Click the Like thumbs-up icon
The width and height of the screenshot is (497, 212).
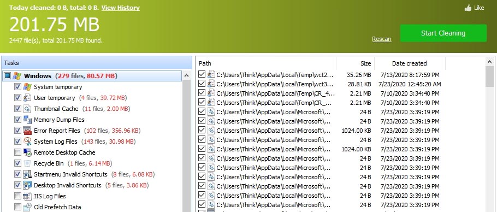(468, 8)
